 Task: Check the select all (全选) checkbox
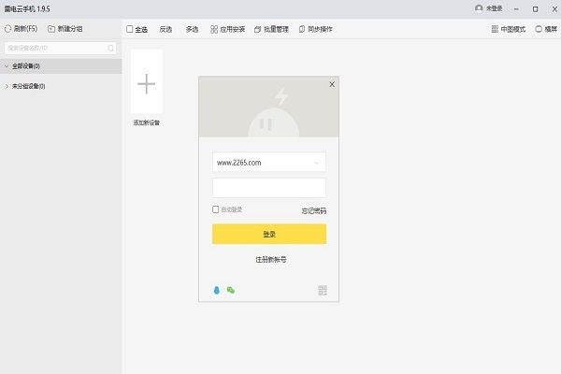click(x=130, y=29)
